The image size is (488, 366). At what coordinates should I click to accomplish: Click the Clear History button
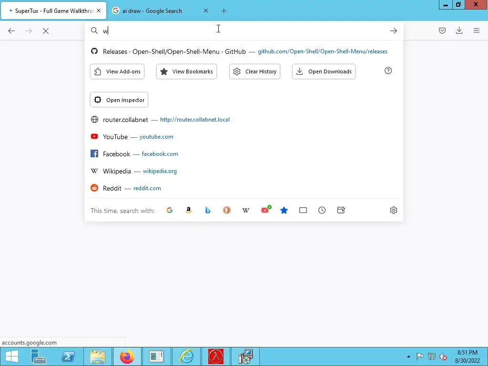[254, 71]
